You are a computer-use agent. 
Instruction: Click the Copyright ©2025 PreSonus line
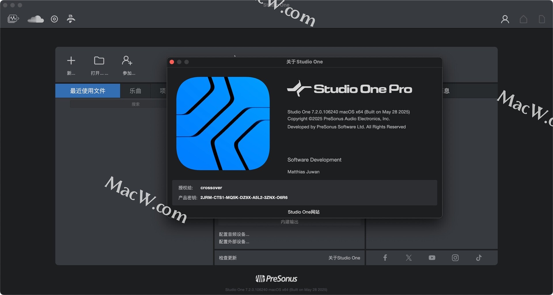point(338,119)
